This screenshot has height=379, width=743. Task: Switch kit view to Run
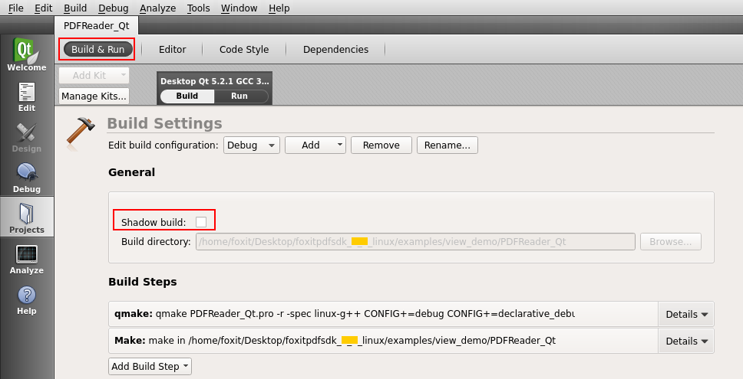click(x=239, y=96)
